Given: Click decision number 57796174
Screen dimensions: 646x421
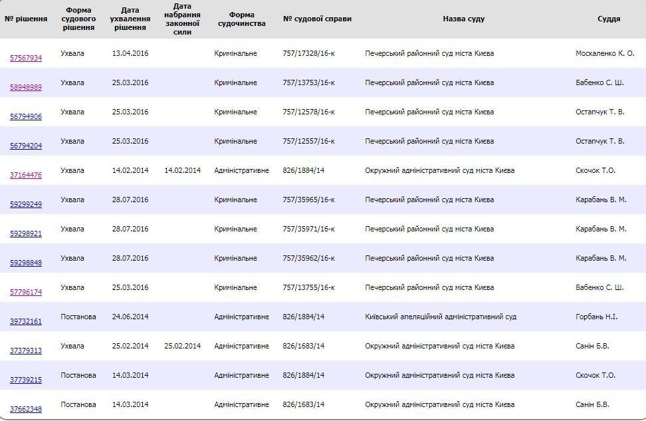Looking at the screenshot, I should click(26, 293).
